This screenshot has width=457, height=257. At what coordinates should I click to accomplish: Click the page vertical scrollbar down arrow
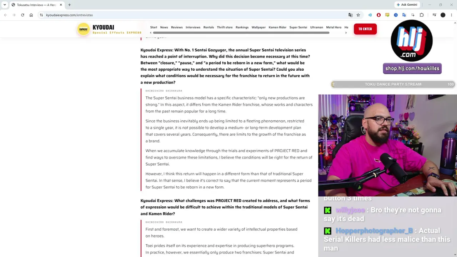pyautogui.click(x=455, y=255)
